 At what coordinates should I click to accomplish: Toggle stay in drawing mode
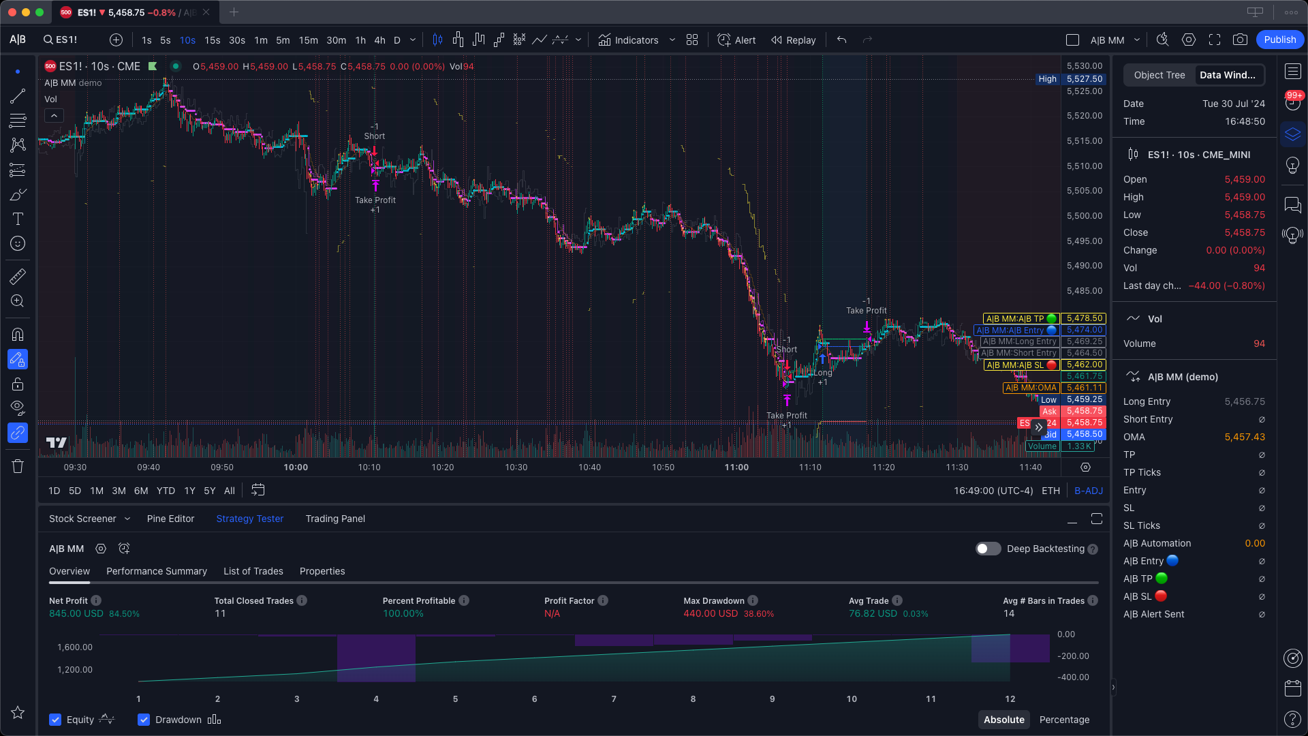click(x=18, y=359)
